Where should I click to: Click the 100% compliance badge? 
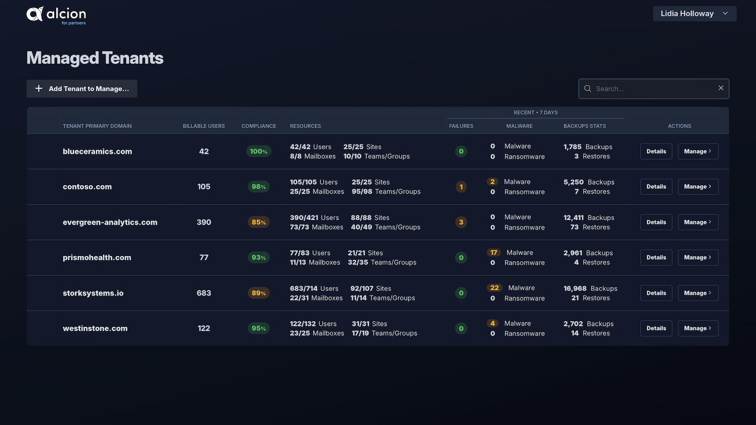[x=258, y=152]
